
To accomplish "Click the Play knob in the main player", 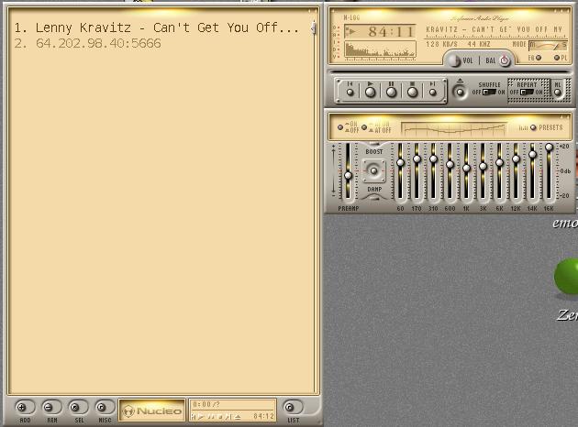I will coord(370,93).
